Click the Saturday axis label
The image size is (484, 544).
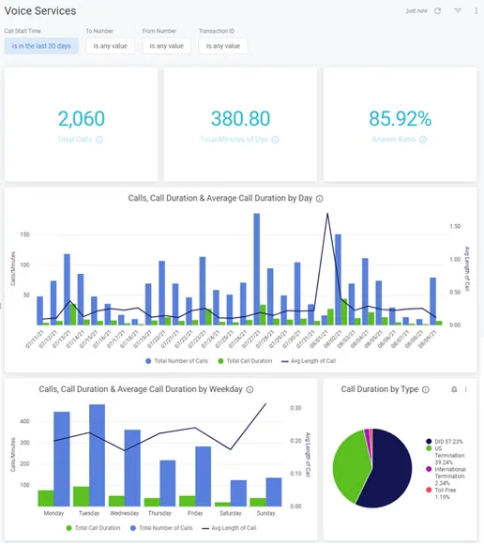tap(231, 513)
